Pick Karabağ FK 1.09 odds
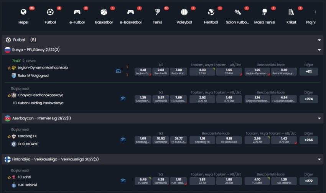The image size is (326, 193). [x=143, y=140]
